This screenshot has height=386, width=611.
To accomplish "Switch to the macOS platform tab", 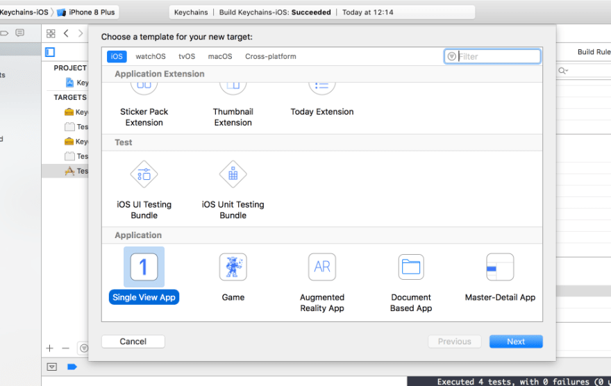I will coord(220,56).
